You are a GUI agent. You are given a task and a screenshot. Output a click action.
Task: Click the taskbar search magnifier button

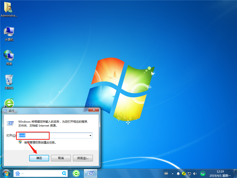[x=64, y=173]
